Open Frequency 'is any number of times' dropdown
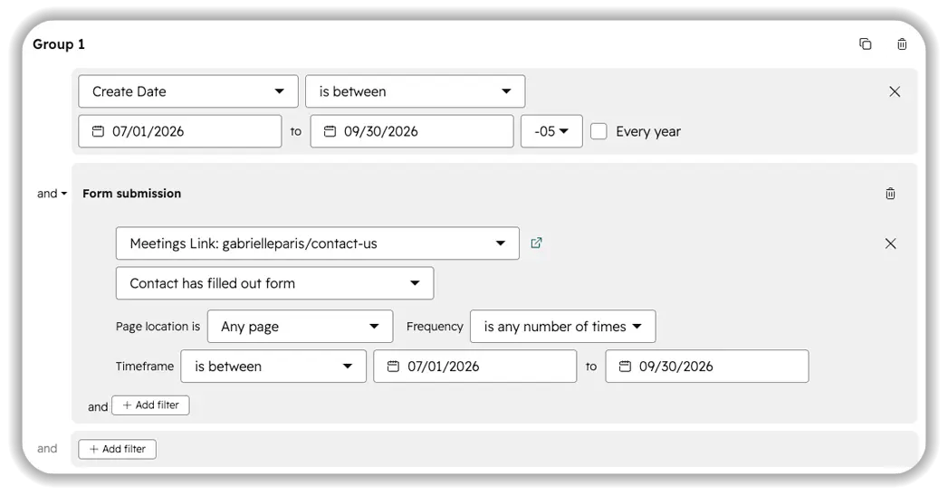The width and height of the screenshot is (948, 495). point(562,327)
